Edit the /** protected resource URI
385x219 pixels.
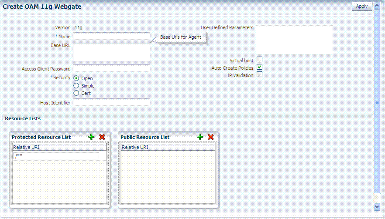click(56, 155)
